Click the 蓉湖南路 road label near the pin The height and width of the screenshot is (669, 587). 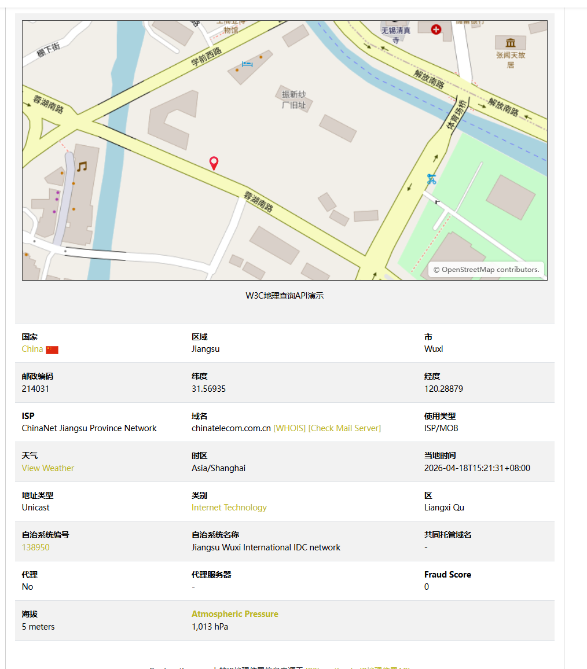[258, 201]
